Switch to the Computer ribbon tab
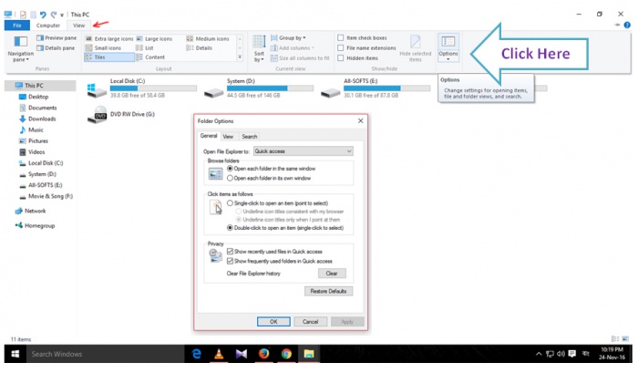Screen dimensions: 638x373 coord(48,26)
